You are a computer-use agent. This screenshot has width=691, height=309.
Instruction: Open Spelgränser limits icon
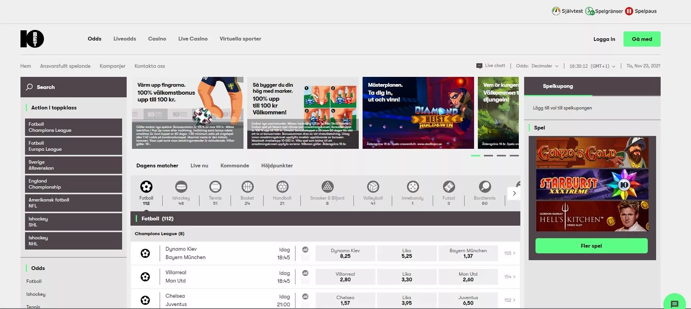click(x=590, y=11)
